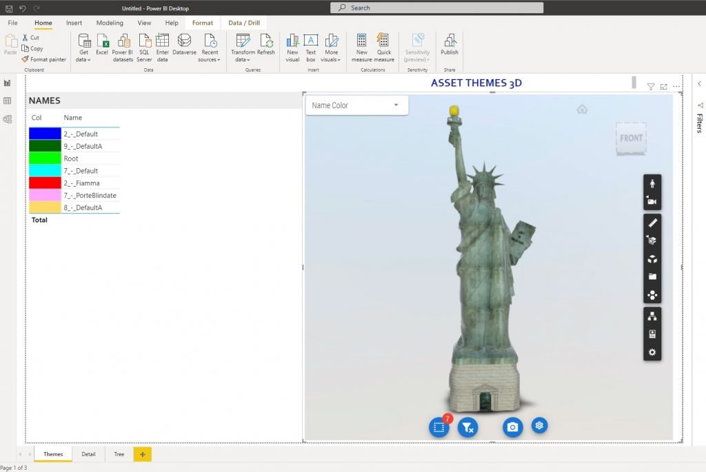
Task: Insert a New visual
Action: 292,48
